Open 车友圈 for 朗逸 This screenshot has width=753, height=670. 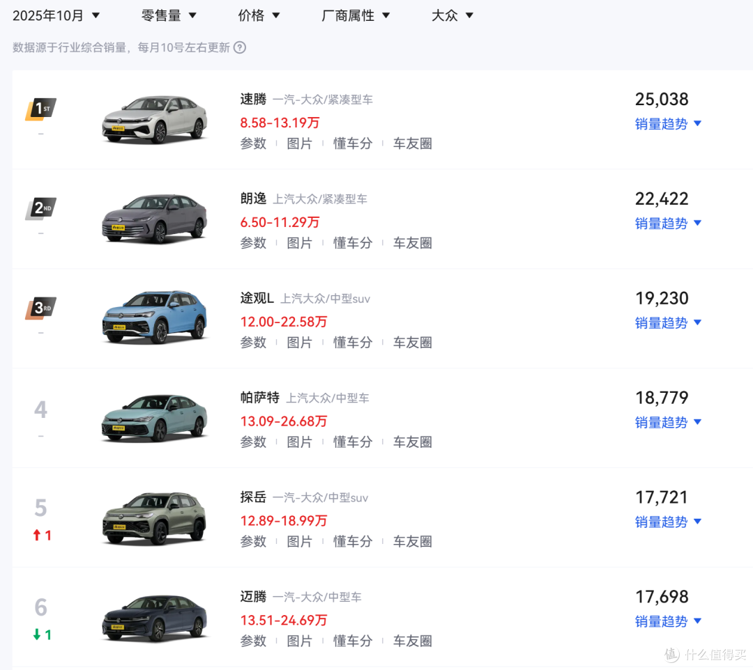tap(413, 243)
